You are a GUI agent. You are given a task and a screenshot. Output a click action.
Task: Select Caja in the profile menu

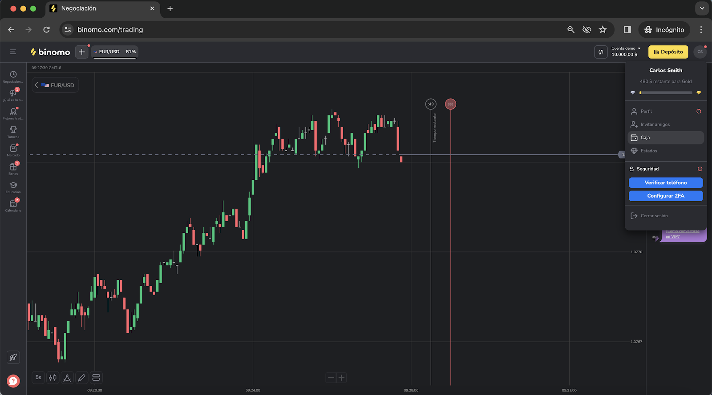pyautogui.click(x=665, y=138)
